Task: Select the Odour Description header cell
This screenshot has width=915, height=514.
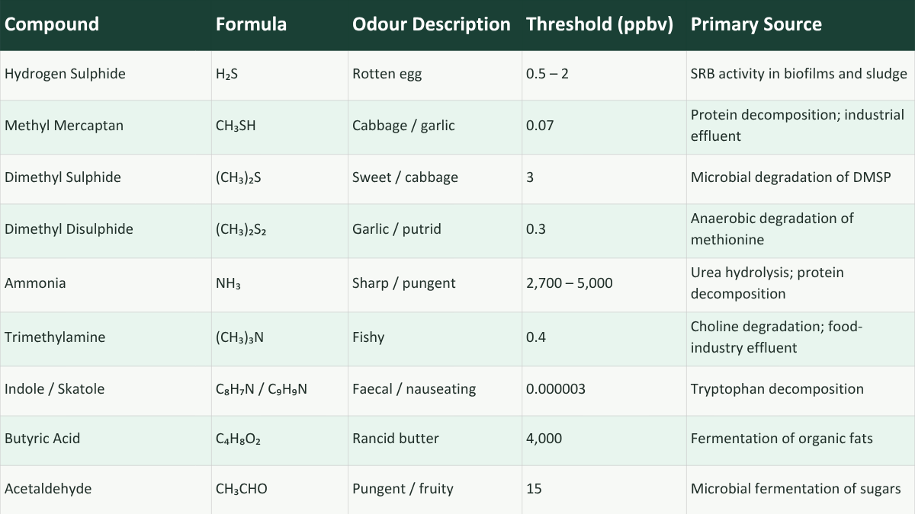Action: point(431,24)
